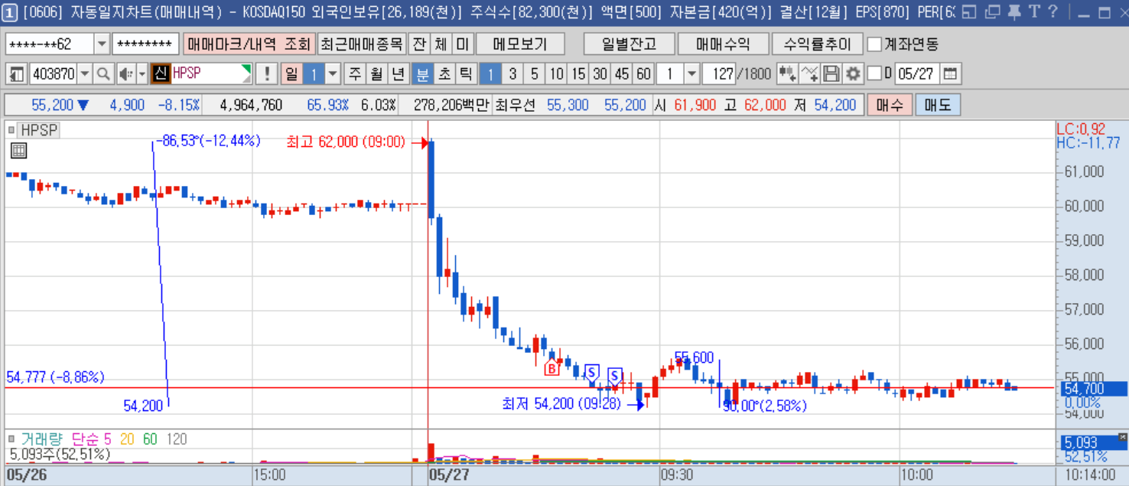
Task: Click the 수익률추이 return trend button
Action: 818,44
